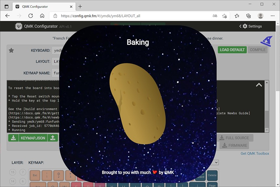280x187 pixels.
Task: Click the COMPILE button
Action: point(258,50)
